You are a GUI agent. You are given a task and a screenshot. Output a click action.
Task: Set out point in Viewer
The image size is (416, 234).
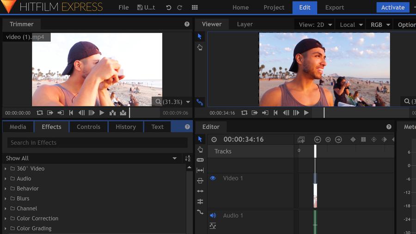(x=265, y=113)
